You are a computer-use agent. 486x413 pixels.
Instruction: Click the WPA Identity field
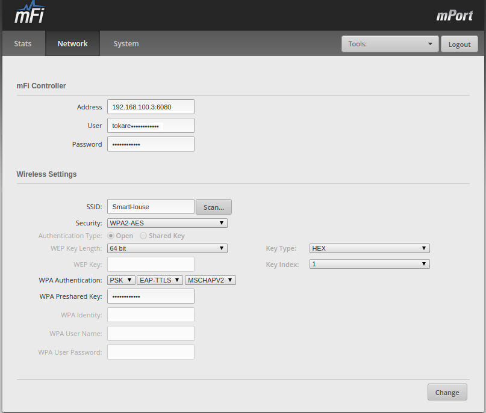151,314
